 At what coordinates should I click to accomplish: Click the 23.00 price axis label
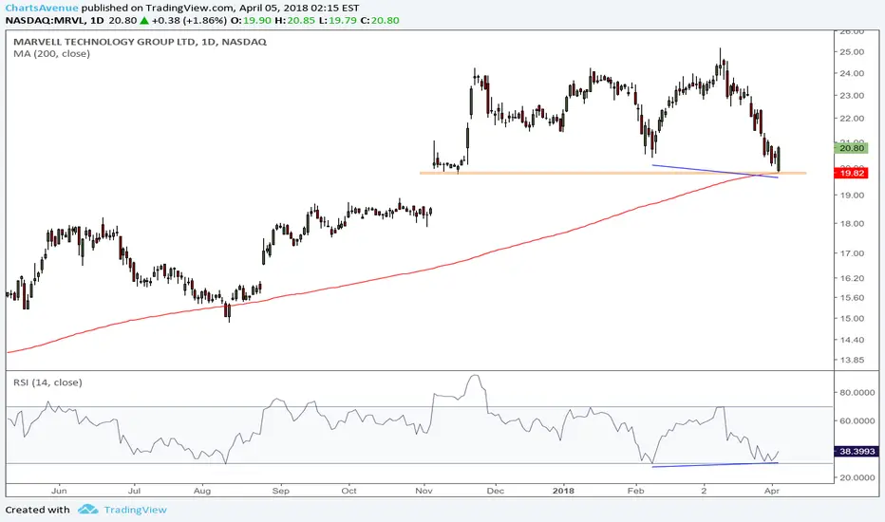pyautogui.click(x=853, y=95)
